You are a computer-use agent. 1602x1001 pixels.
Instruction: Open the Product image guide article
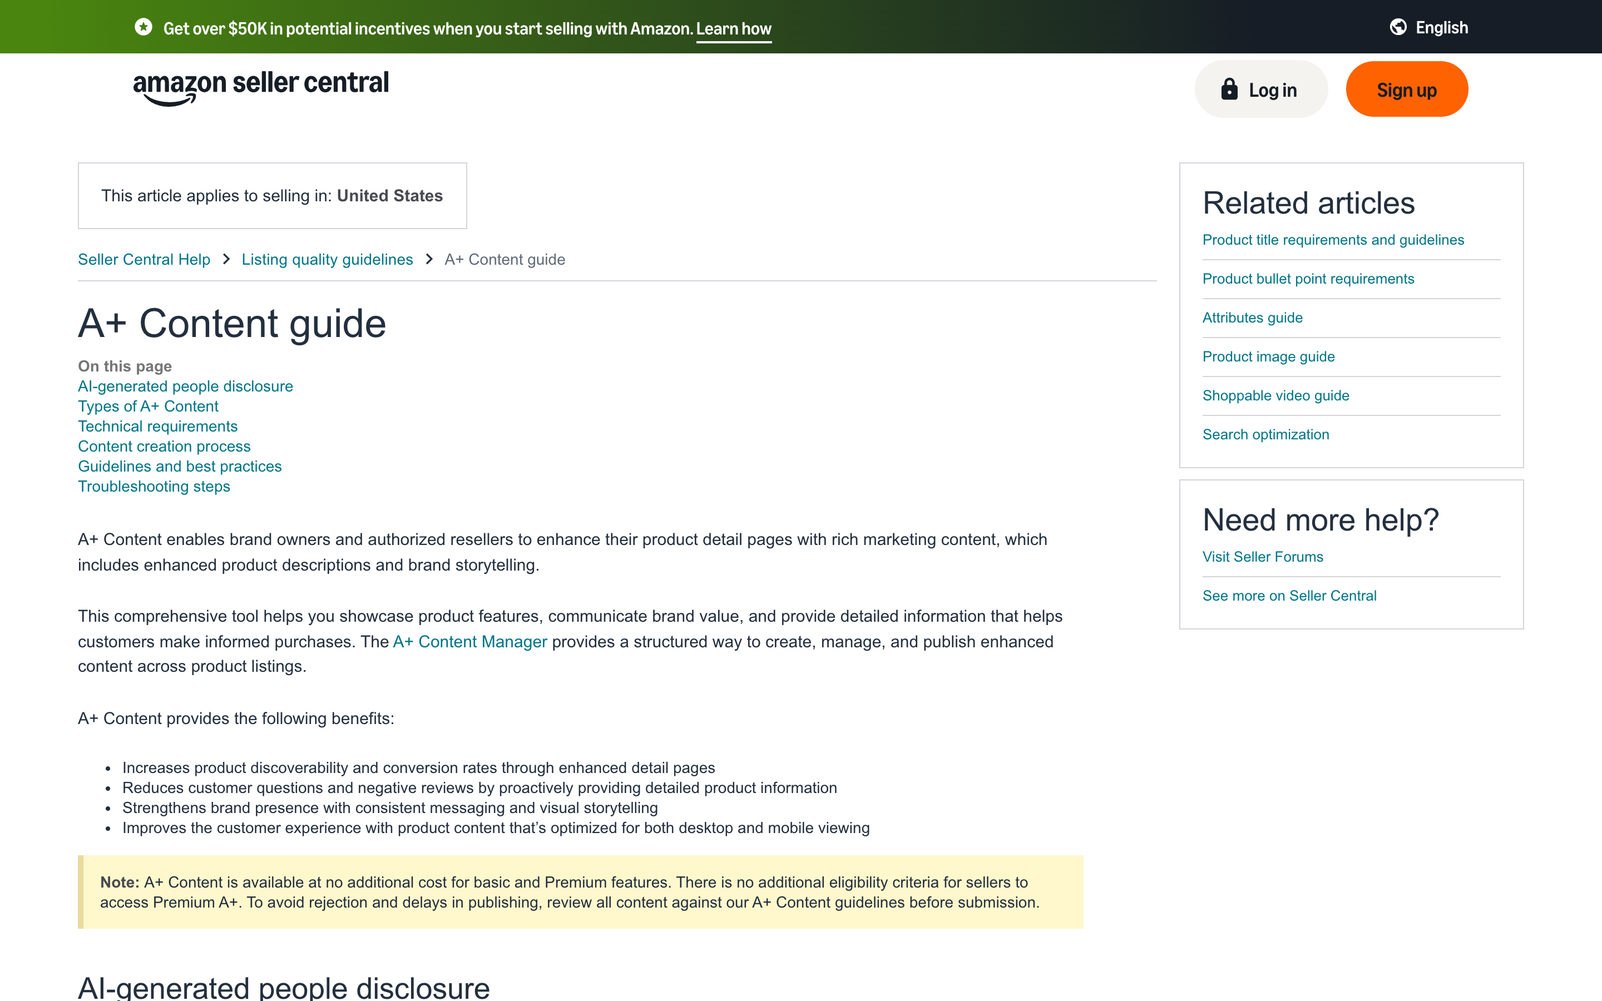[1268, 357]
